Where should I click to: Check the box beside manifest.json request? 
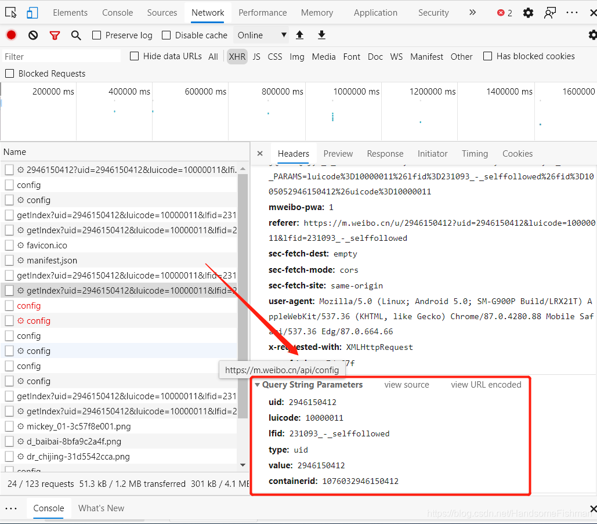click(9, 261)
